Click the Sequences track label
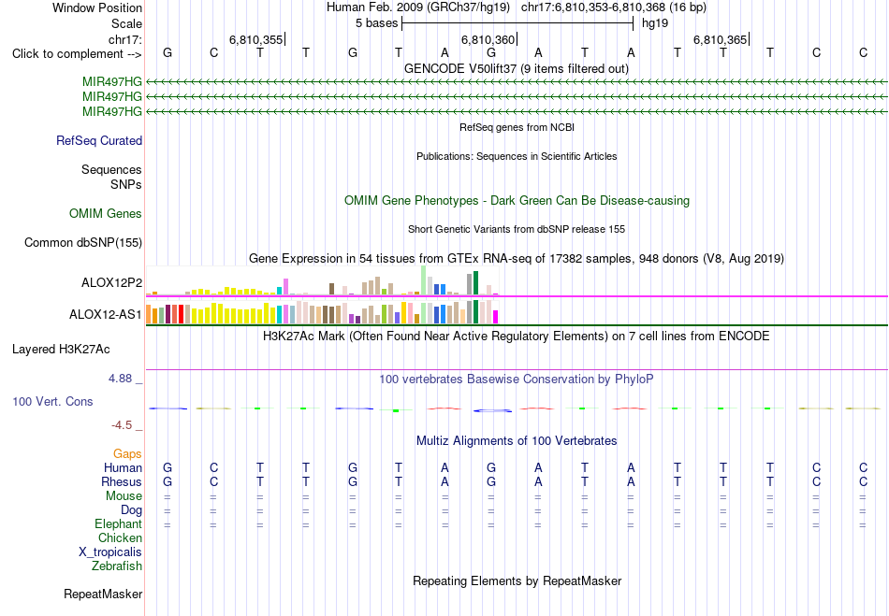This screenshot has height=616, width=889. (111, 170)
